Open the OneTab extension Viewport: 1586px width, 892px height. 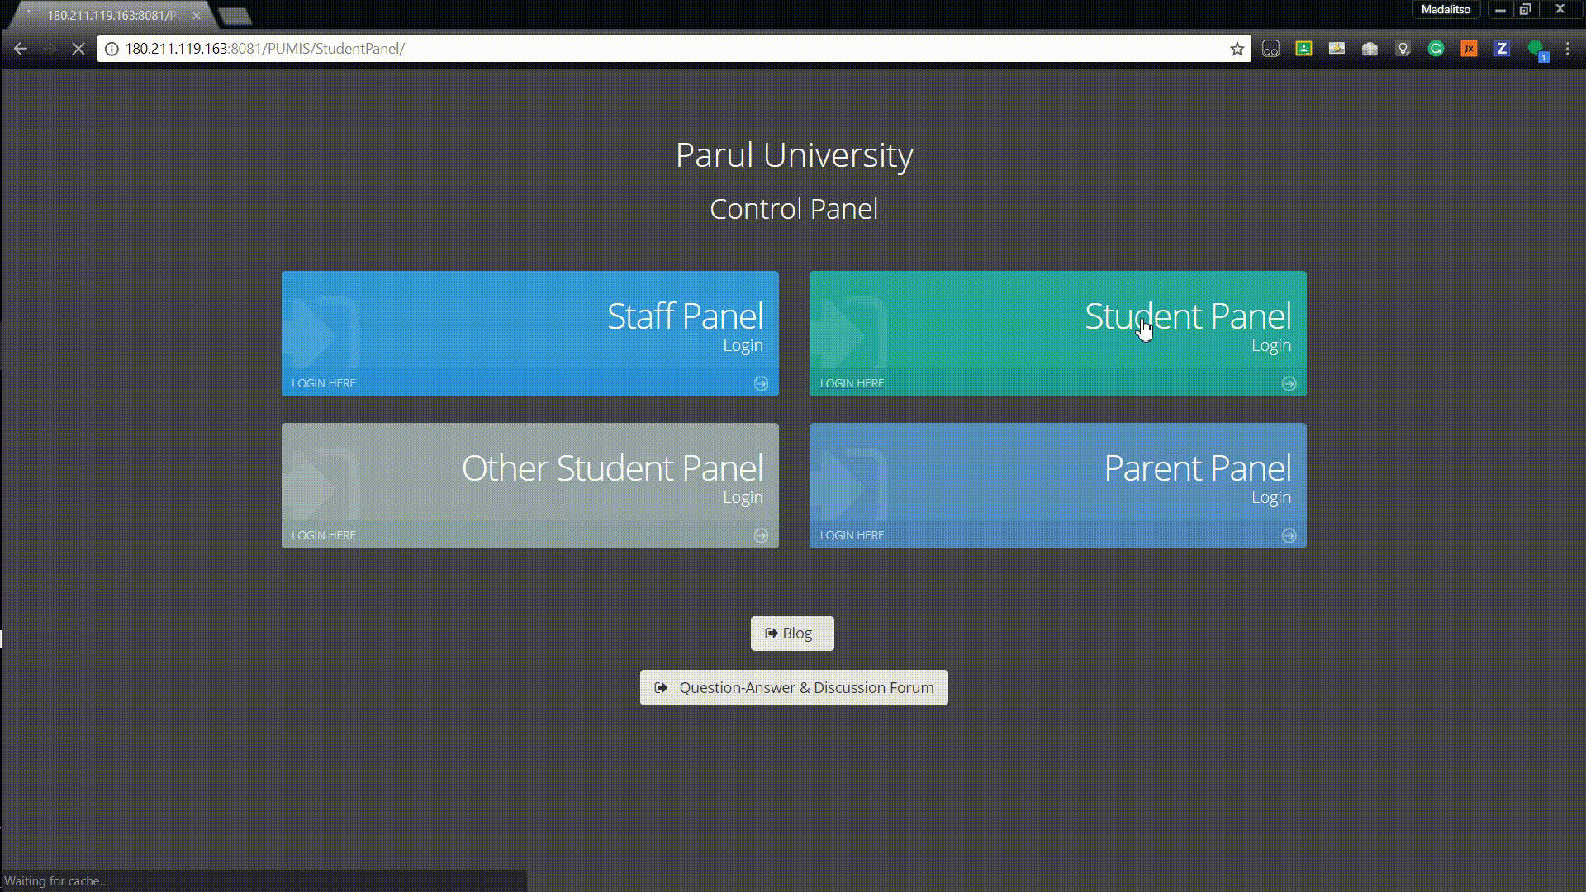tap(1270, 49)
